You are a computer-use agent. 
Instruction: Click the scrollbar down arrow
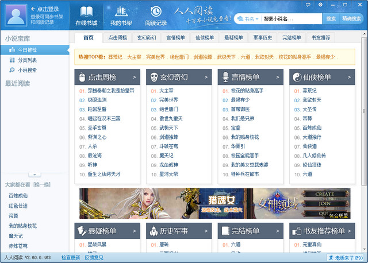coord(364,249)
